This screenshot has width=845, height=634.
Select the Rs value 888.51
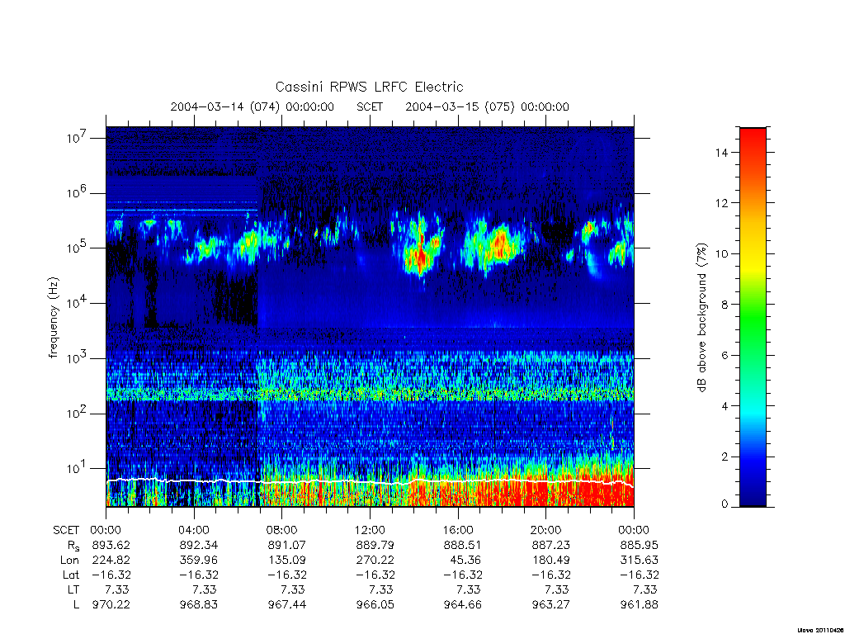pyautogui.click(x=463, y=545)
